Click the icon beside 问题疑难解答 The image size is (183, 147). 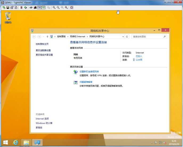pos(75,82)
